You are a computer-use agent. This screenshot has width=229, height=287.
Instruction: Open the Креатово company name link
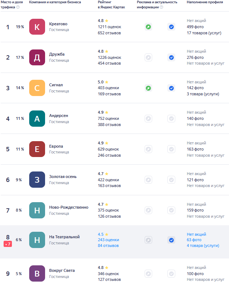click(58, 24)
